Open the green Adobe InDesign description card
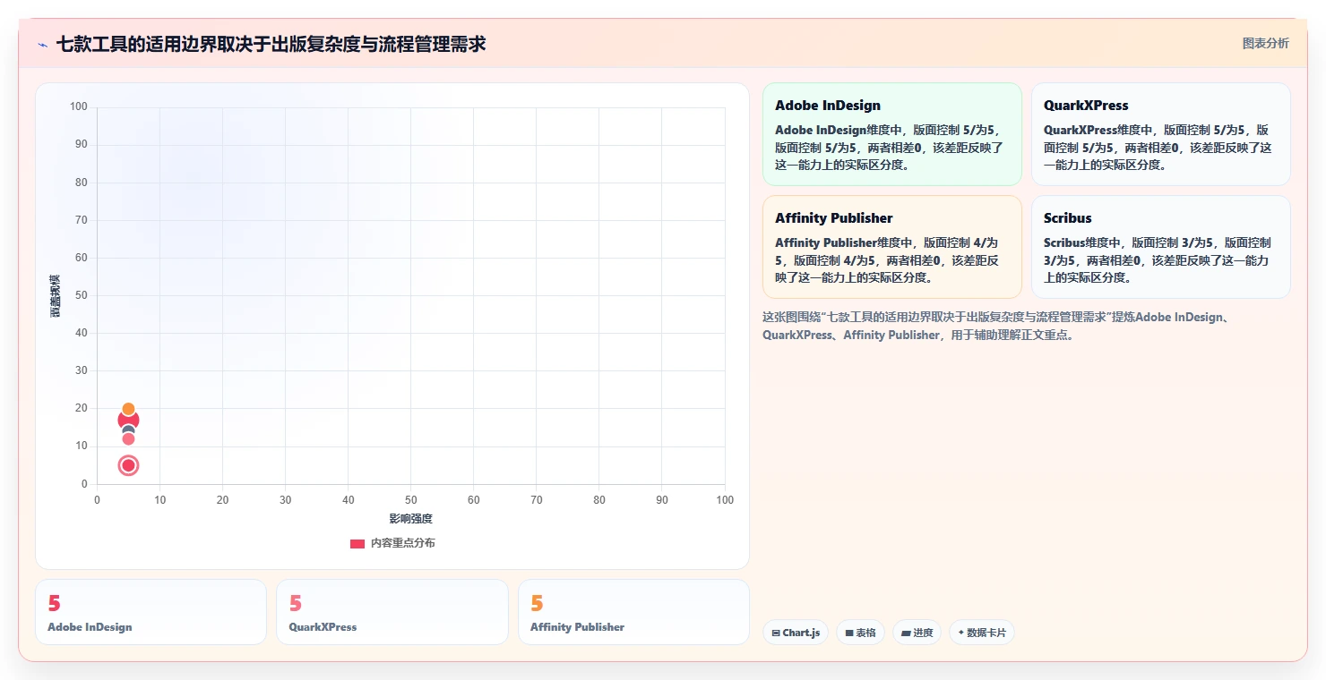 892,134
